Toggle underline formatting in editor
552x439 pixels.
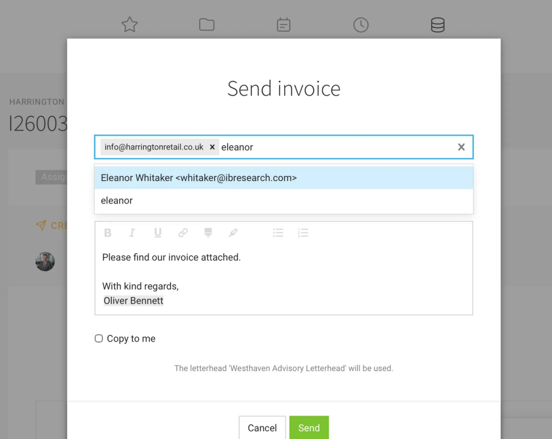pyautogui.click(x=158, y=232)
